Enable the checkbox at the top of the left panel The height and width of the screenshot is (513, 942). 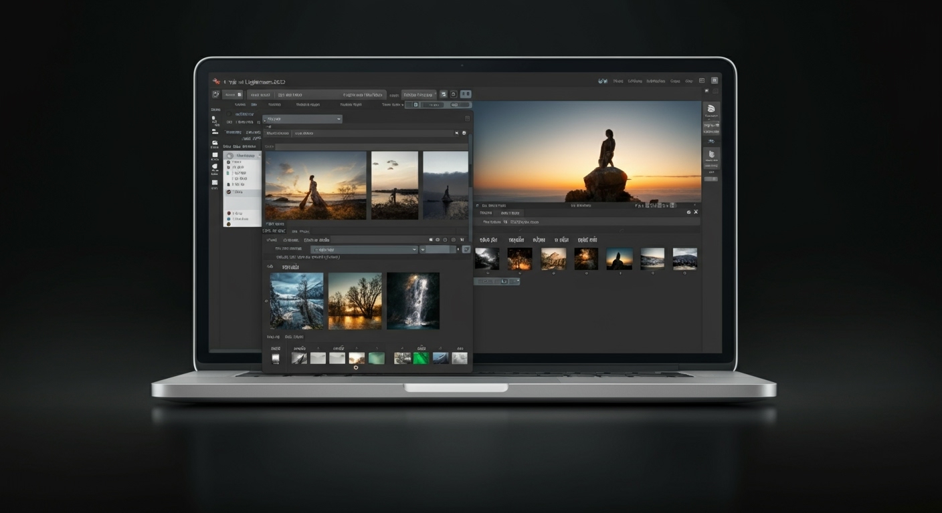pos(229,114)
